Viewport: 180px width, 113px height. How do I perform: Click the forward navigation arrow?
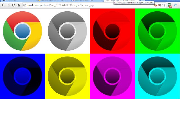[x=8, y=5]
